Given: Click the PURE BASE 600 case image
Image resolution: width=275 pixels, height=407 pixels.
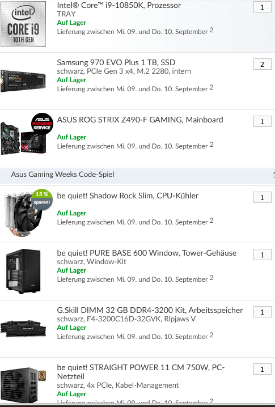Looking at the screenshot, I should (23, 272).
